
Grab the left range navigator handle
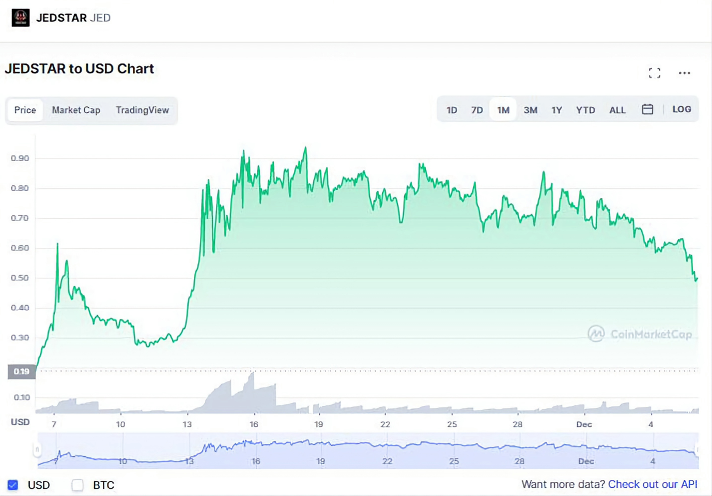click(37, 450)
